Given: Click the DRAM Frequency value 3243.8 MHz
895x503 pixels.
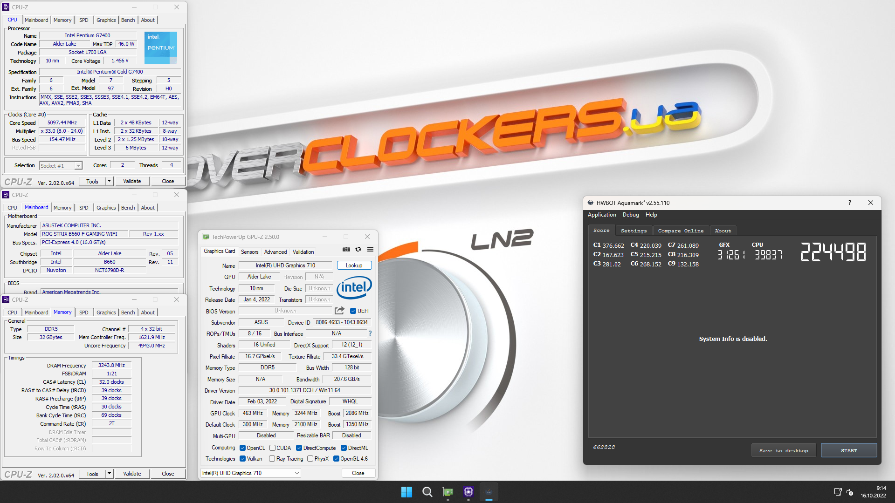Looking at the screenshot, I should point(111,365).
